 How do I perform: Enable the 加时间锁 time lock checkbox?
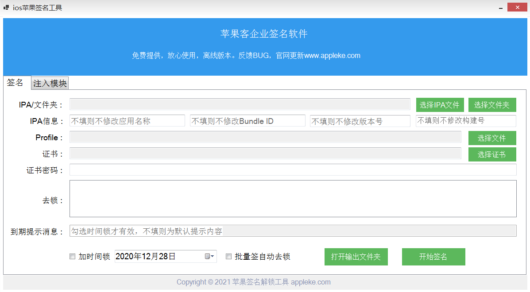(72, 256)
